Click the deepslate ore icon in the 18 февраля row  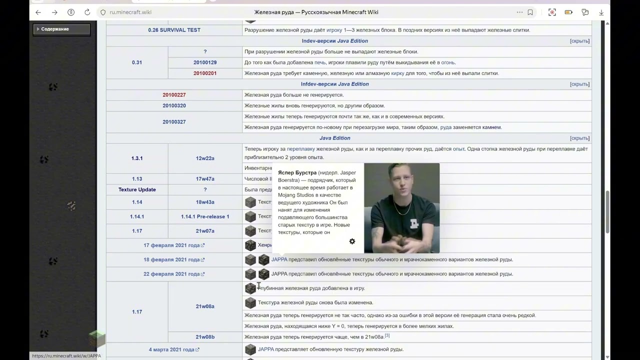pyautogui.click(x=264, y=260)
